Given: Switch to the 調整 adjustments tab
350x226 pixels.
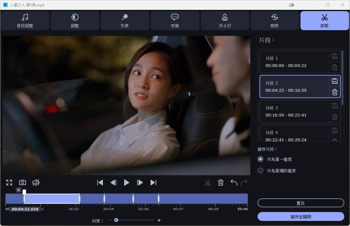Looking at the screenshot, I should coord(75,21).
